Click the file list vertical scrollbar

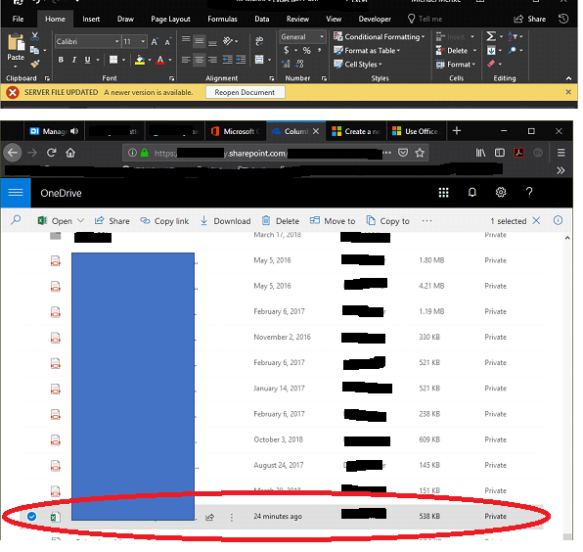click(567, 387)
